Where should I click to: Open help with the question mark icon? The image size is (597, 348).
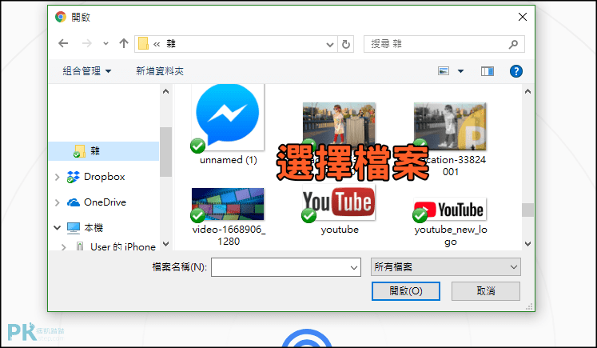pyautogui.click(x=516, y=71)
